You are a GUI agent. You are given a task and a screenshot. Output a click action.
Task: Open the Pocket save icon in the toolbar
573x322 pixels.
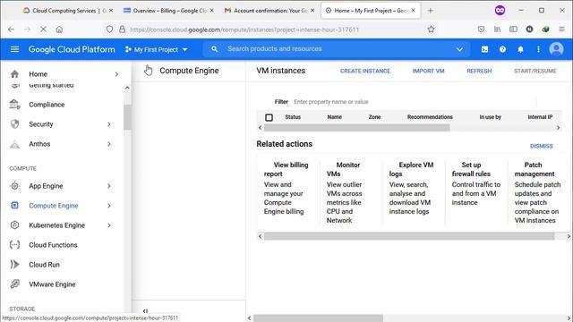pyautogui.click(x=482, y=30)
